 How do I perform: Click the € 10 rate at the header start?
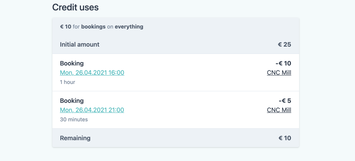click(x=66, y=27)
